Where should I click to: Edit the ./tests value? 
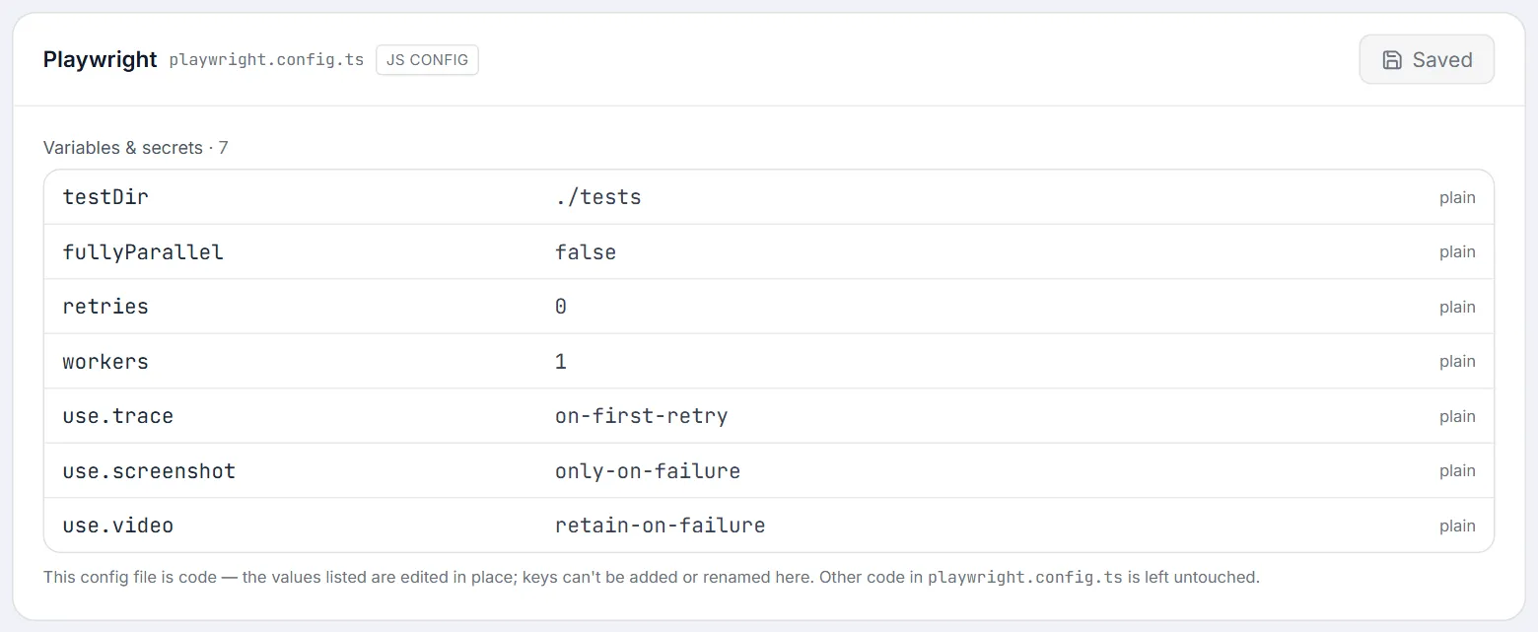598,197
